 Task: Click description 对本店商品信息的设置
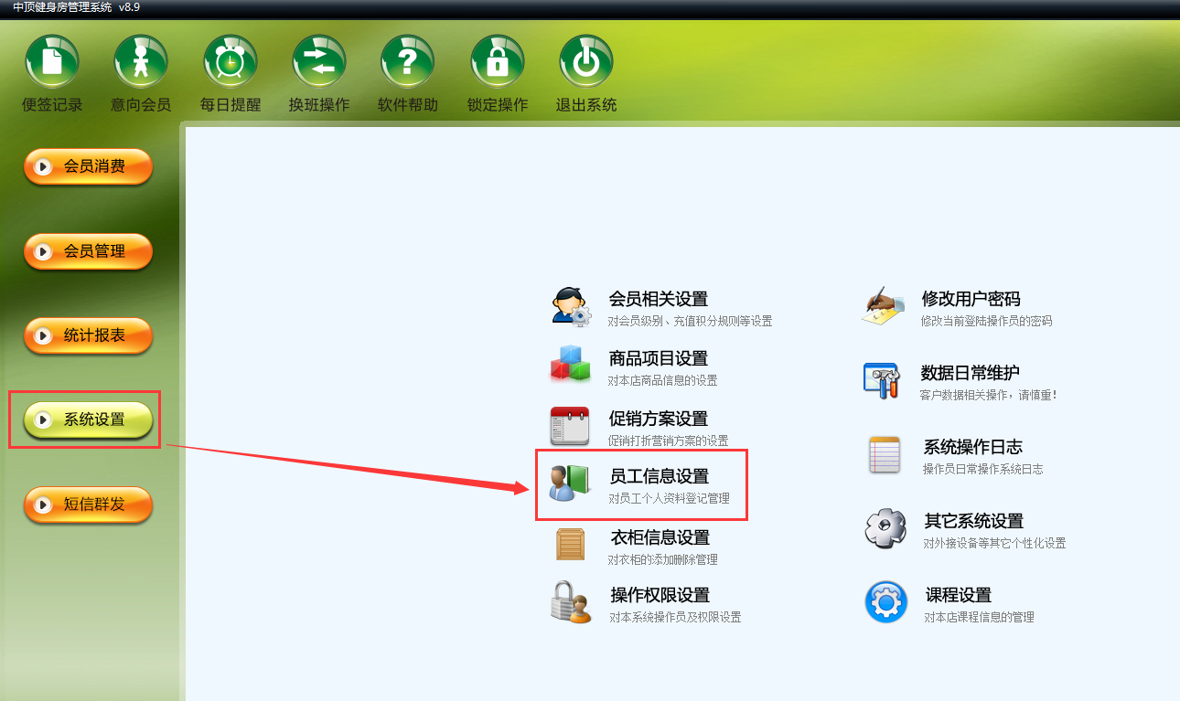click(663, 381)
